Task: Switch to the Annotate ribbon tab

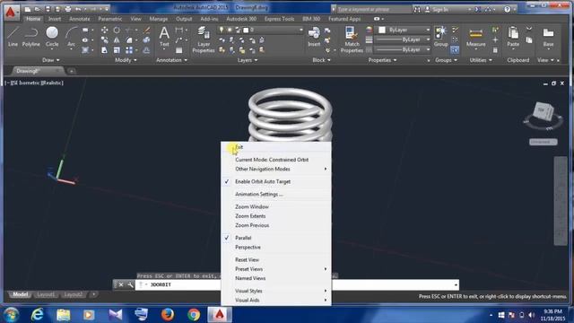Action: [80, 19]
